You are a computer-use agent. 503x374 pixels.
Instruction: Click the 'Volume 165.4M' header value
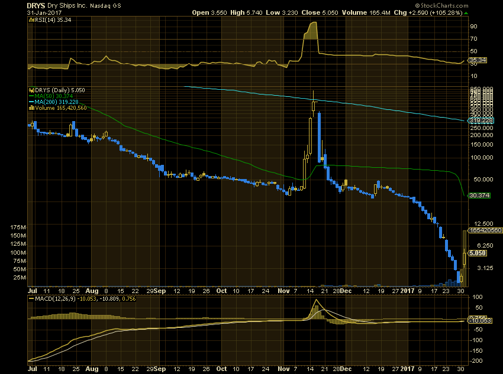coord(366,13)
